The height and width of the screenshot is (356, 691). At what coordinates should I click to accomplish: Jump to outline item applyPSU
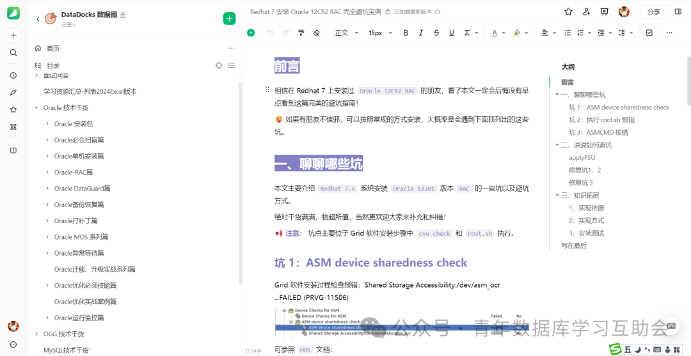tap(582, 157)
